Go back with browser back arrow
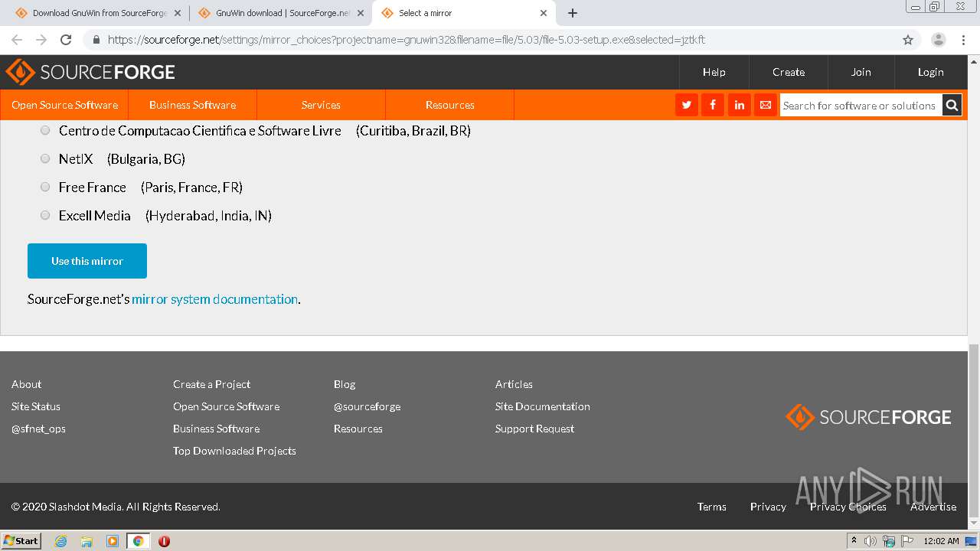 pyautogui.click(x=17, y=40)
